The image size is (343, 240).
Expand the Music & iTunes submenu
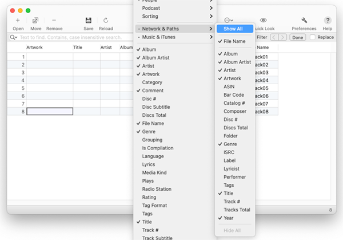point(175,37)
